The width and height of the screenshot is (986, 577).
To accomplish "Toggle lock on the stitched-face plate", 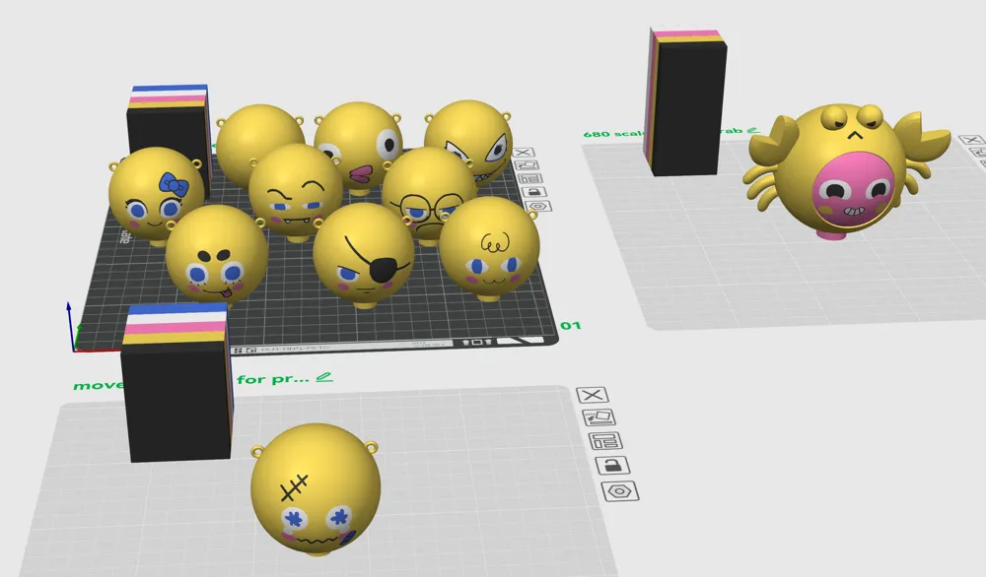I will (612, 465).
